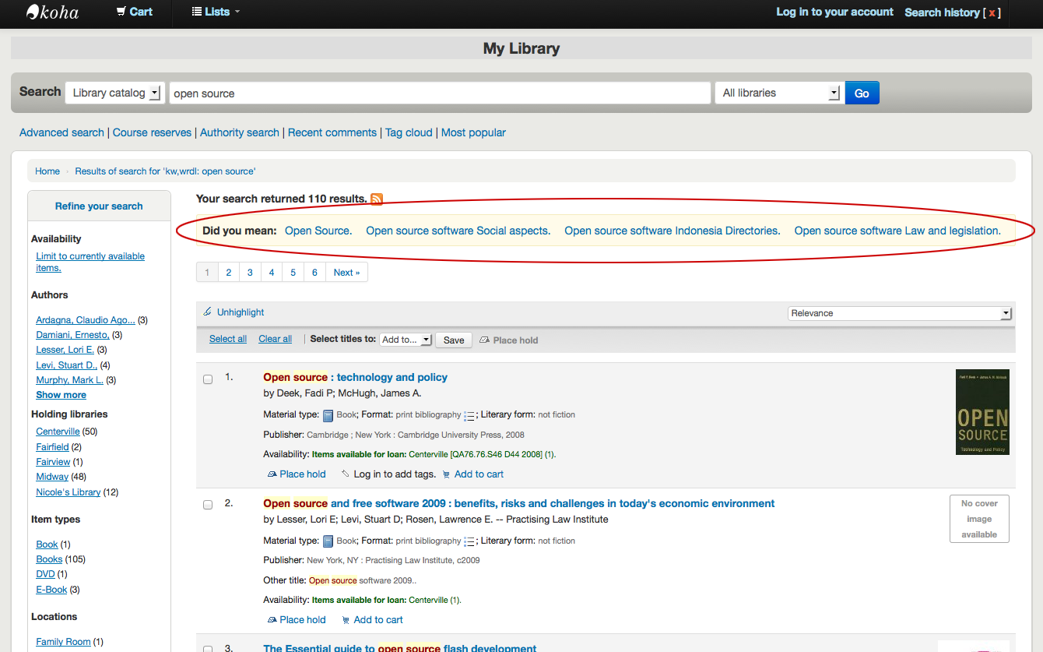Open the Relevance sort dropdown
The height and width of the screenshot is (652, 1043).
click(x=899, y=313)
